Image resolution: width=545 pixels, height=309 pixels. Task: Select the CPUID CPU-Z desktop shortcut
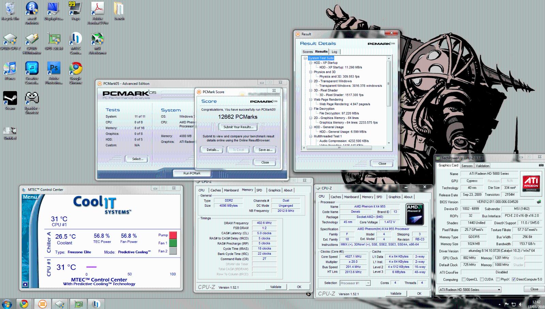point(10,41)
